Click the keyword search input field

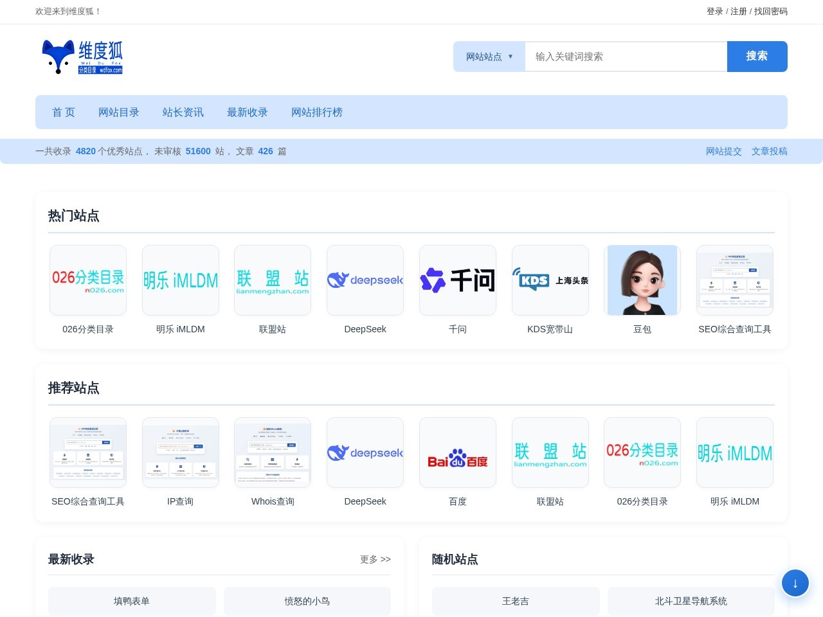625,57
